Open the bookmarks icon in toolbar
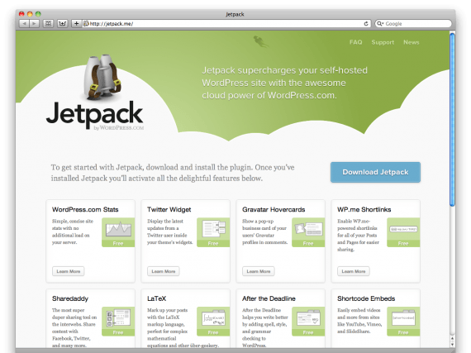The image size is (471, 353). tap(63, 23)
